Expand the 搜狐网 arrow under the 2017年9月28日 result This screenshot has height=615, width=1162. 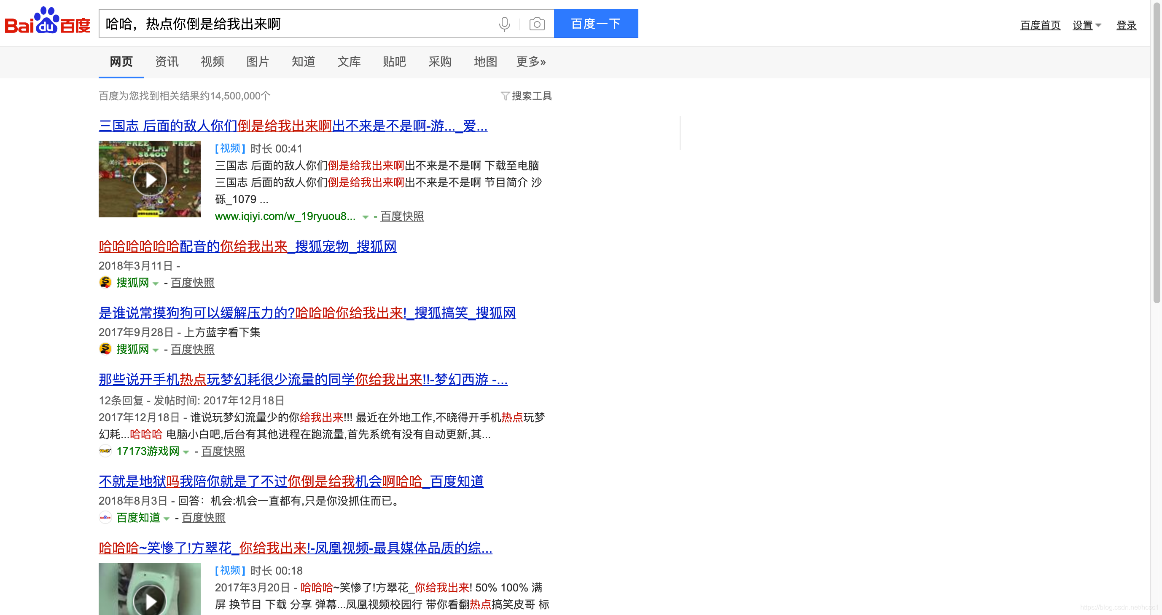(156, 350)
